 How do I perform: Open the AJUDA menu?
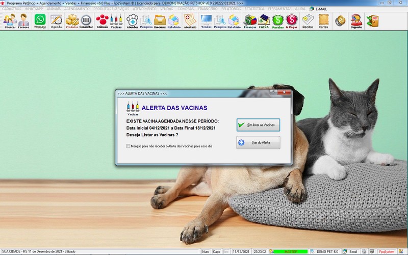[x=300, y=9]
